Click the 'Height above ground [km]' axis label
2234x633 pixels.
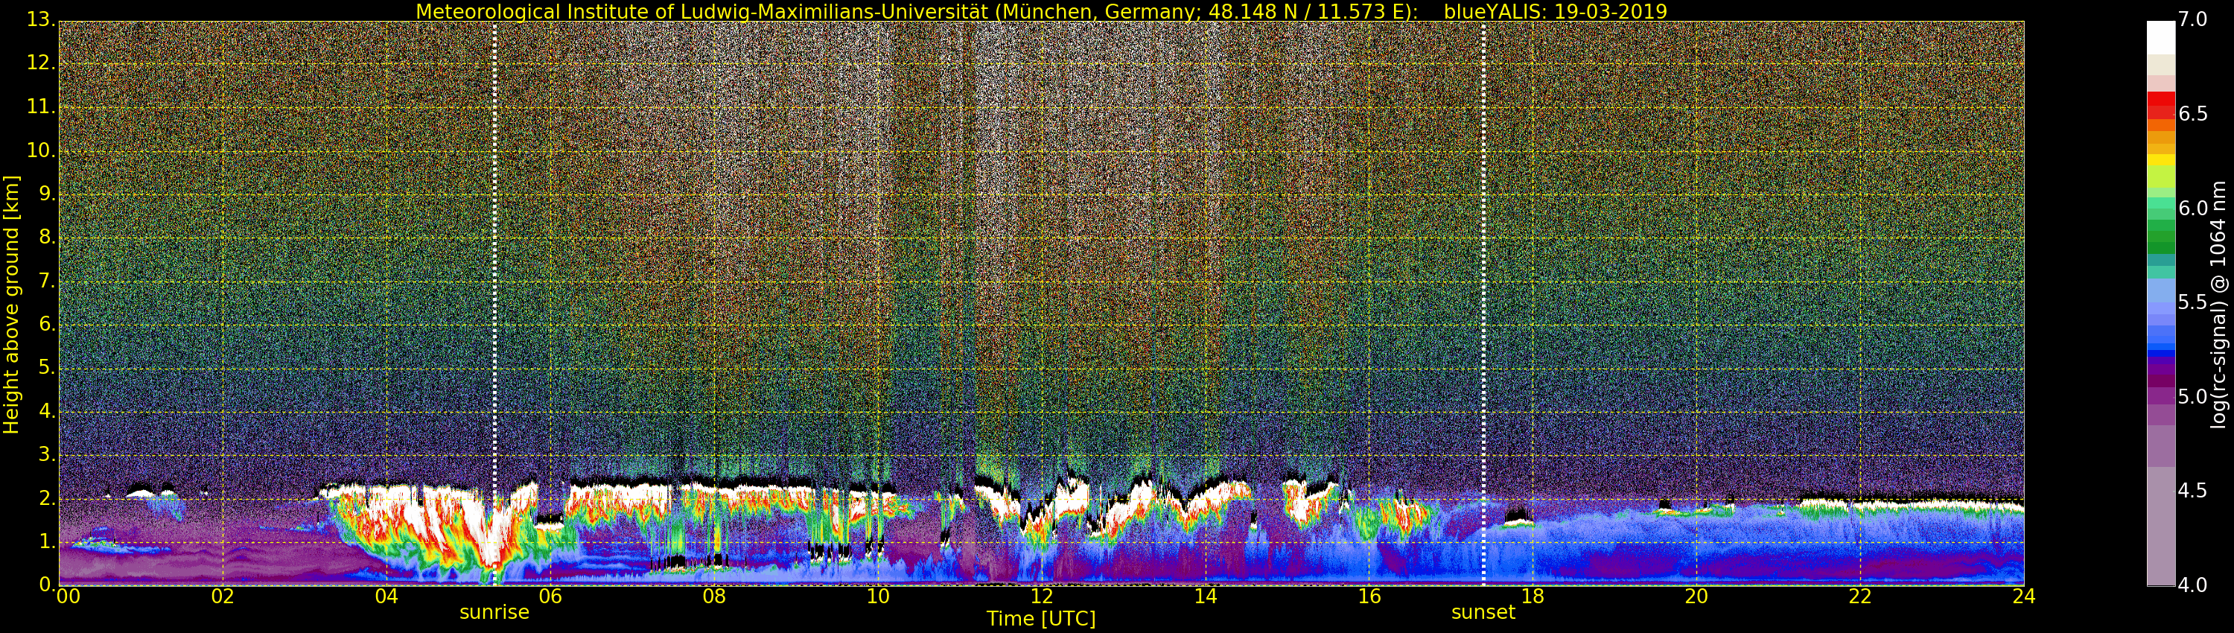(11, 305)
